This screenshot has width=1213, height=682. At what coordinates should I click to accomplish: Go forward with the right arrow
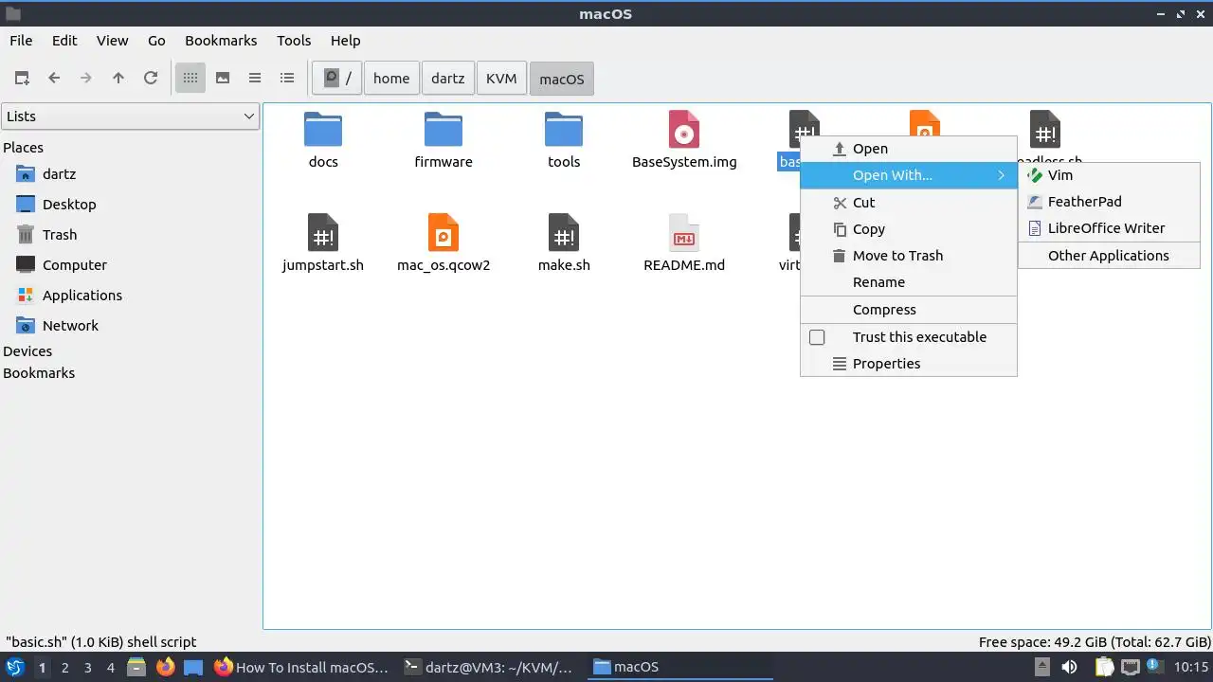(x=86, y=79)
